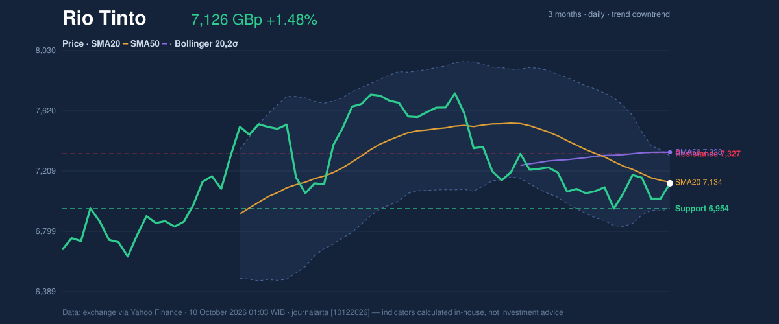Click the purple SMA50 endpoint dot
779x324 pixels.
coord(670,152)
